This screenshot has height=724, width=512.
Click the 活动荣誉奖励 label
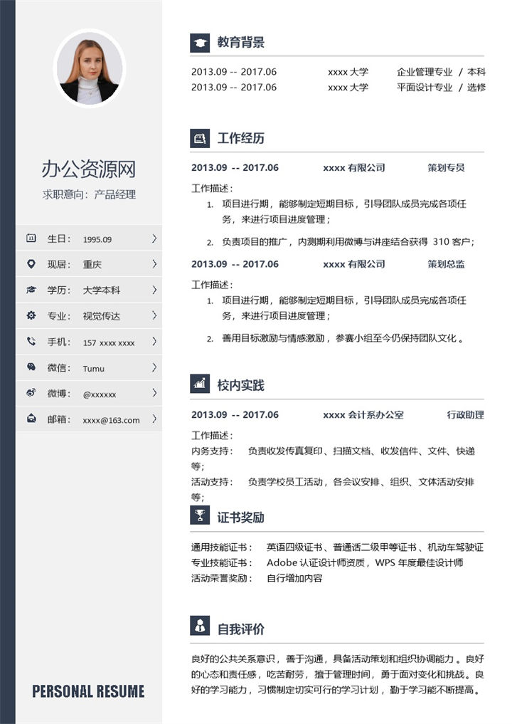[222, 578]
